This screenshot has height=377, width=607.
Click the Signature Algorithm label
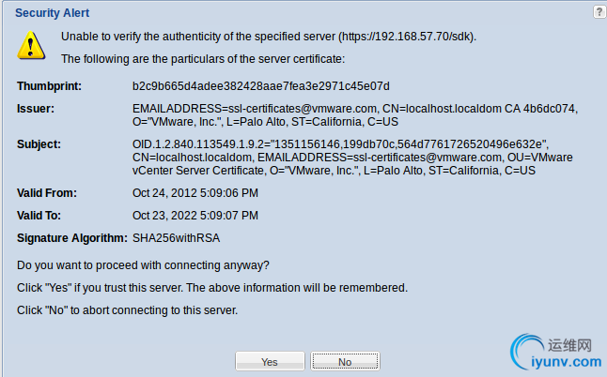point(72,238)
